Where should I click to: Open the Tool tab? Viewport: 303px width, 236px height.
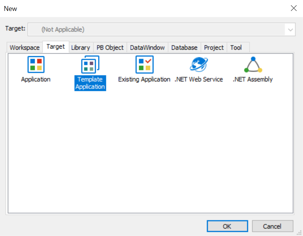(x=236, y=48)
